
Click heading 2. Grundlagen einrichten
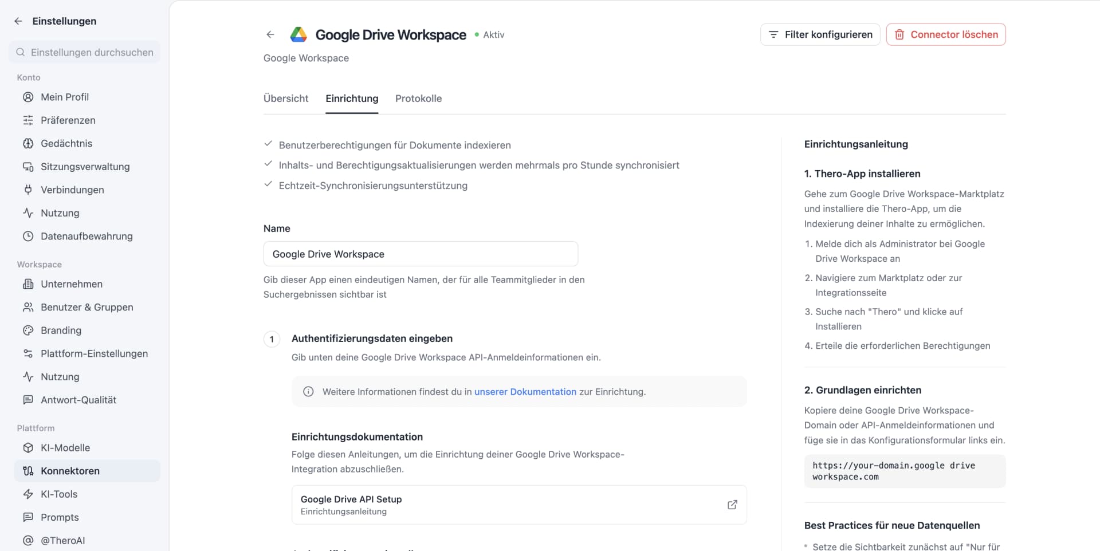pyautogui.click(x=863, y=390)
